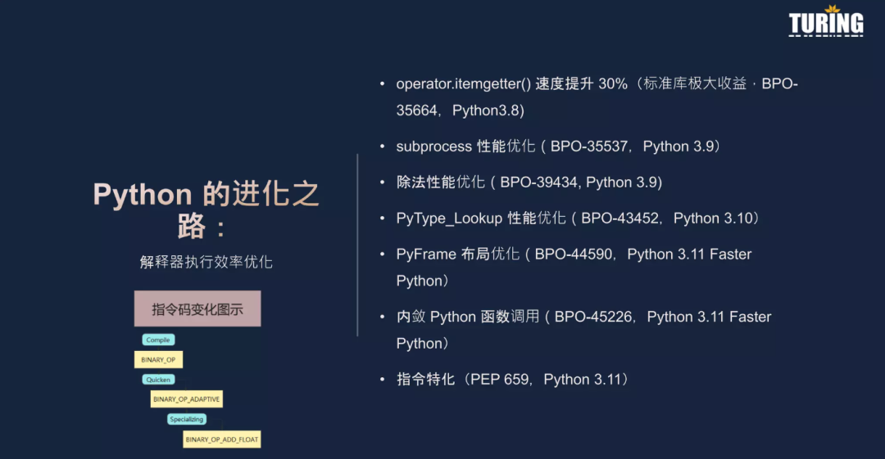The image size is (885, 459).
Task: Click the Specializing diagram node
Action: coord(186,419)
